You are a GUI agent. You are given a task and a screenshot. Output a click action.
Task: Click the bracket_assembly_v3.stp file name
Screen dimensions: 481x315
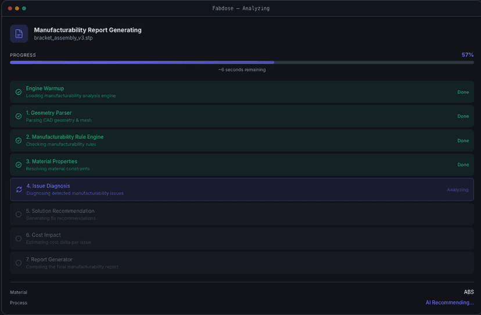point(63,38)
